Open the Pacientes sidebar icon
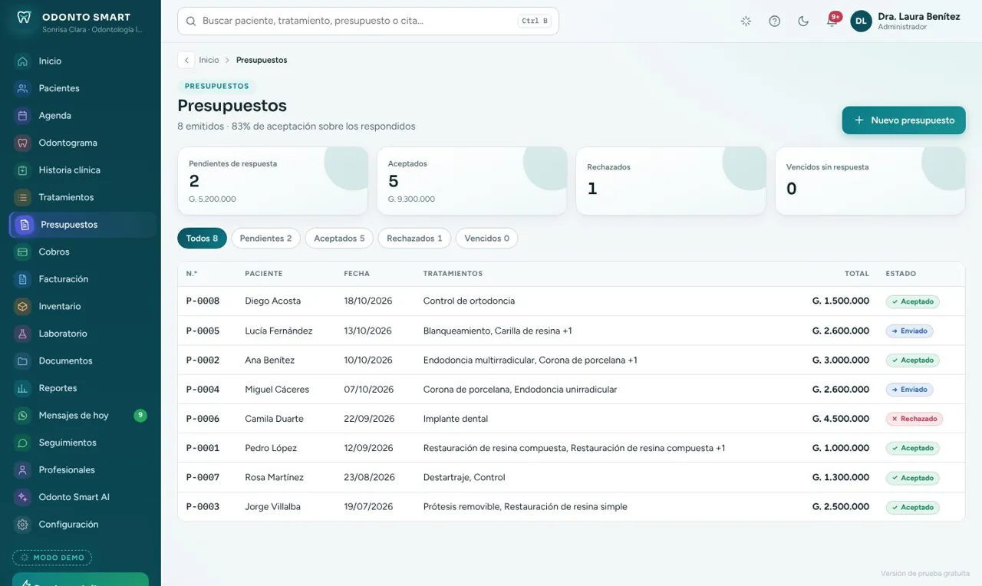The height and width of the screenshot is (586, 982). coord(23,88)
